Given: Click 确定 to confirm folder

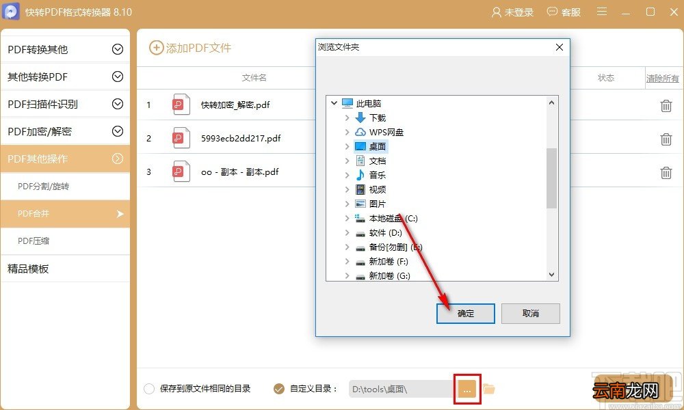Looking at the screenshot, I should click(x=465, y=313).
